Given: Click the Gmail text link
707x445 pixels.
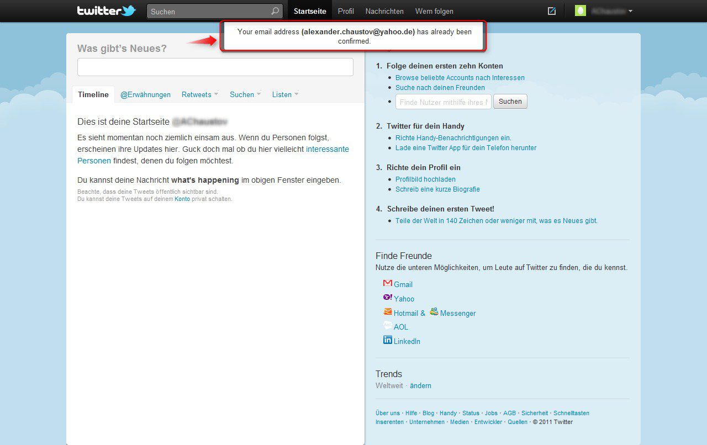Looking at the screenshot, I should click(x=403, y=284).
